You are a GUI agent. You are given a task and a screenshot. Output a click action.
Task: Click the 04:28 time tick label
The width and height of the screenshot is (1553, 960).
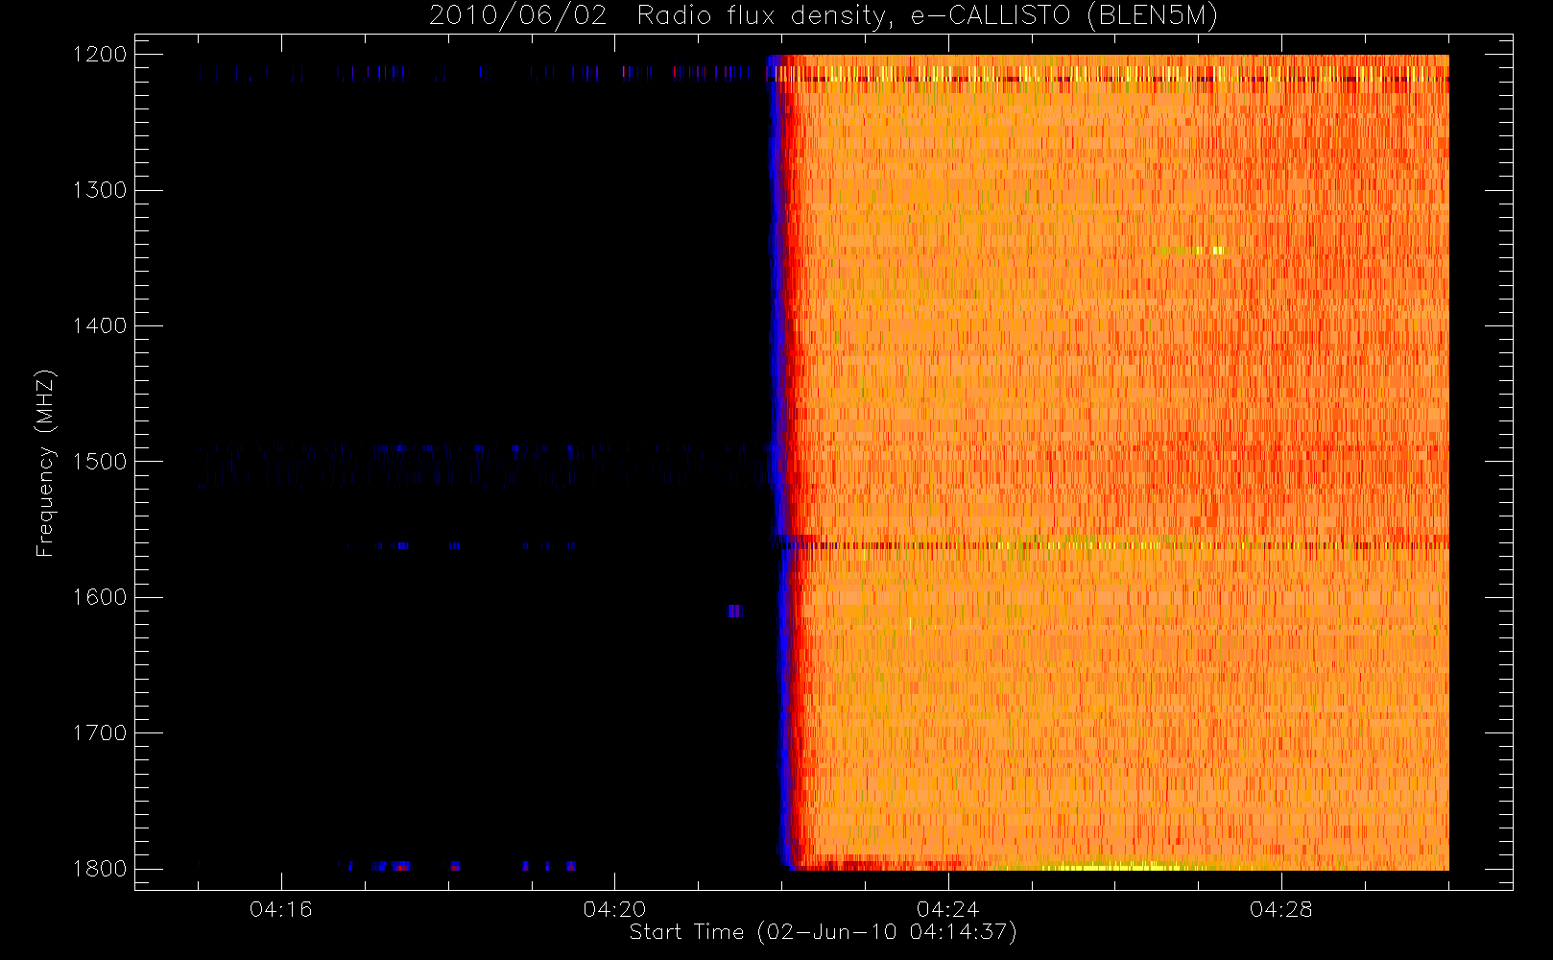[1280, 909]
